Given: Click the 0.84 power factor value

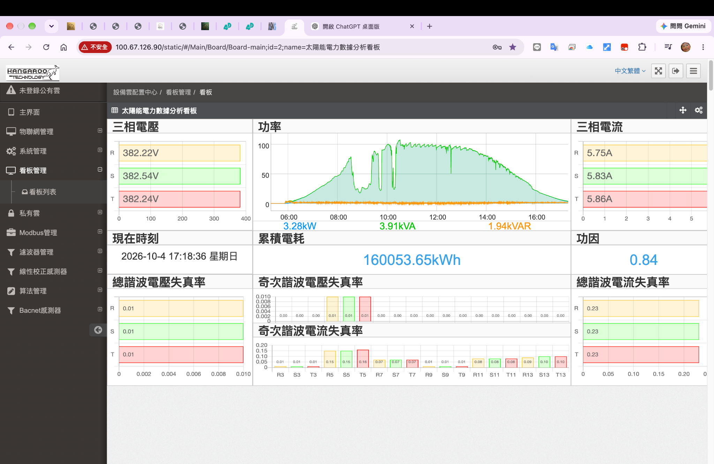Looking at the screenshot, I should pyautogui.click(x=643, y=260).
